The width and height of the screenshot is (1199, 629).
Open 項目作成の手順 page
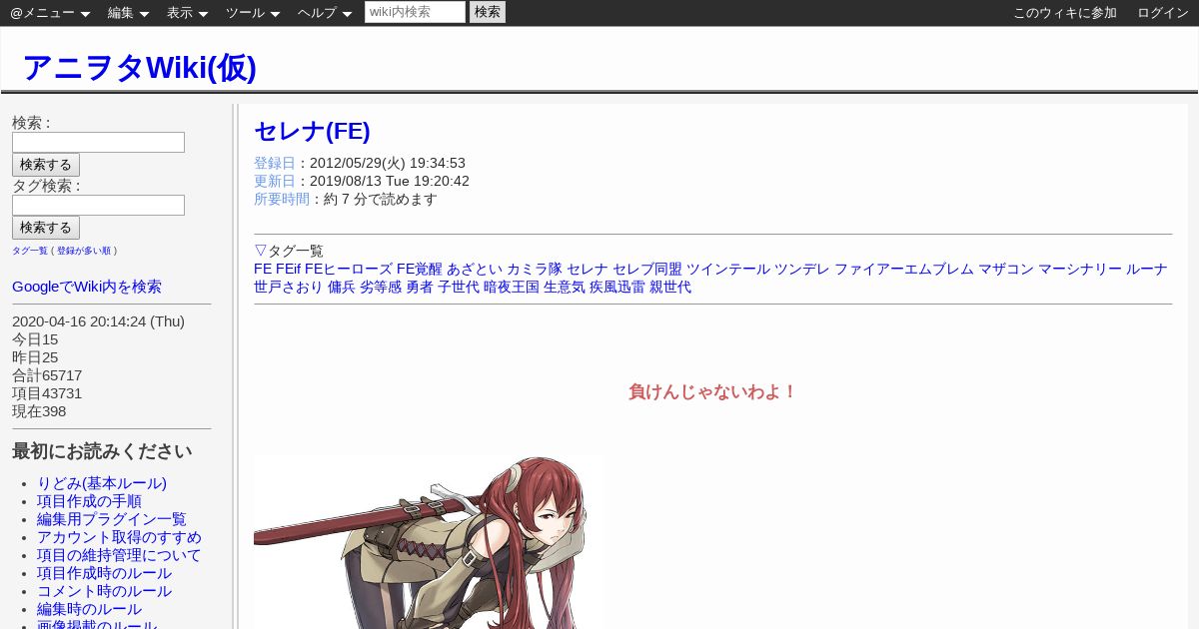(89, 501)
